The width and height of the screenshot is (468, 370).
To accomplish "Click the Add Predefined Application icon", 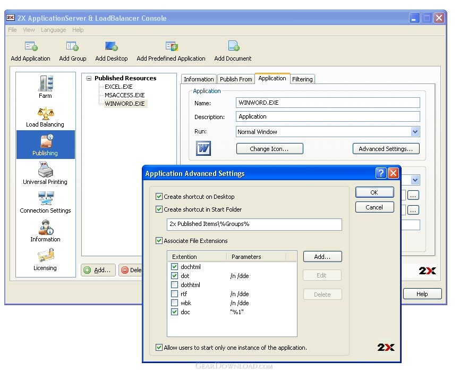I will [x=172, y=46].
